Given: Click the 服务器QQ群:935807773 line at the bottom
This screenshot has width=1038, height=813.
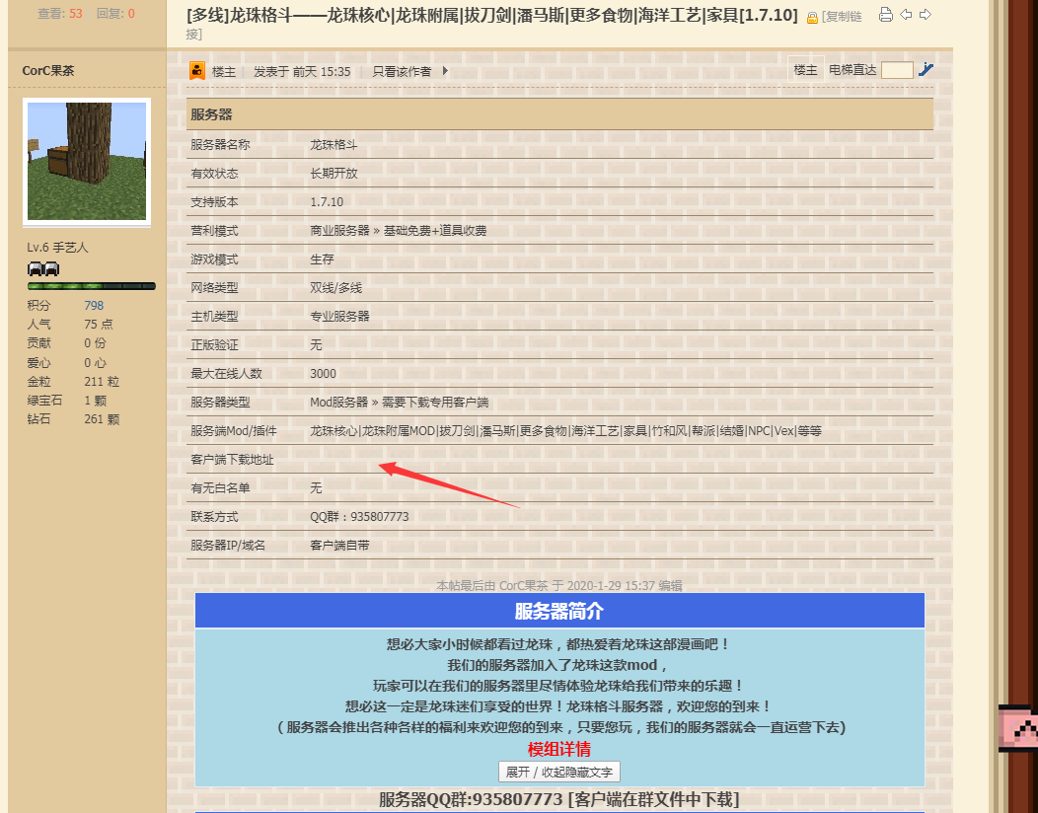Looking at the screenshot, I should click(558, 799).
